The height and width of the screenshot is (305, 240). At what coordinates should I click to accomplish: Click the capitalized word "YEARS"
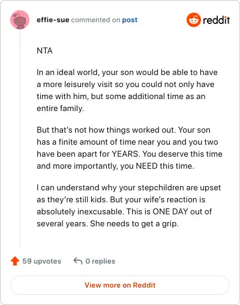point(125,154)
